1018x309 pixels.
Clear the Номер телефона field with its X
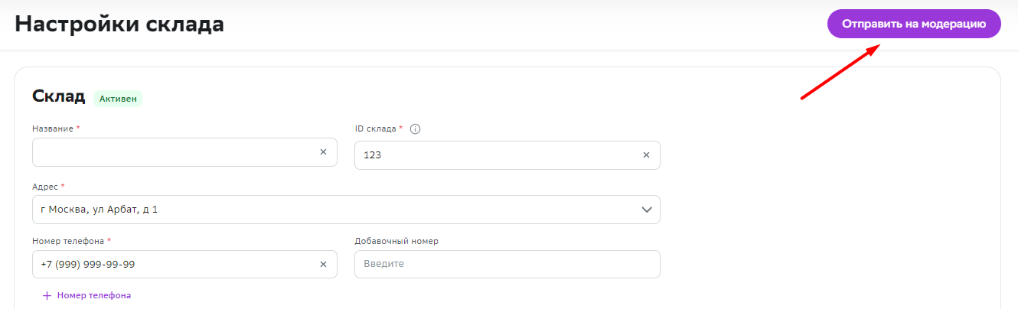coord(323,265)
